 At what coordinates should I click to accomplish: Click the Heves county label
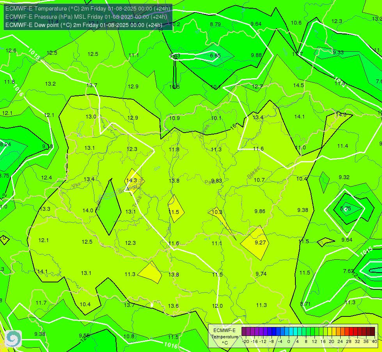204,132
